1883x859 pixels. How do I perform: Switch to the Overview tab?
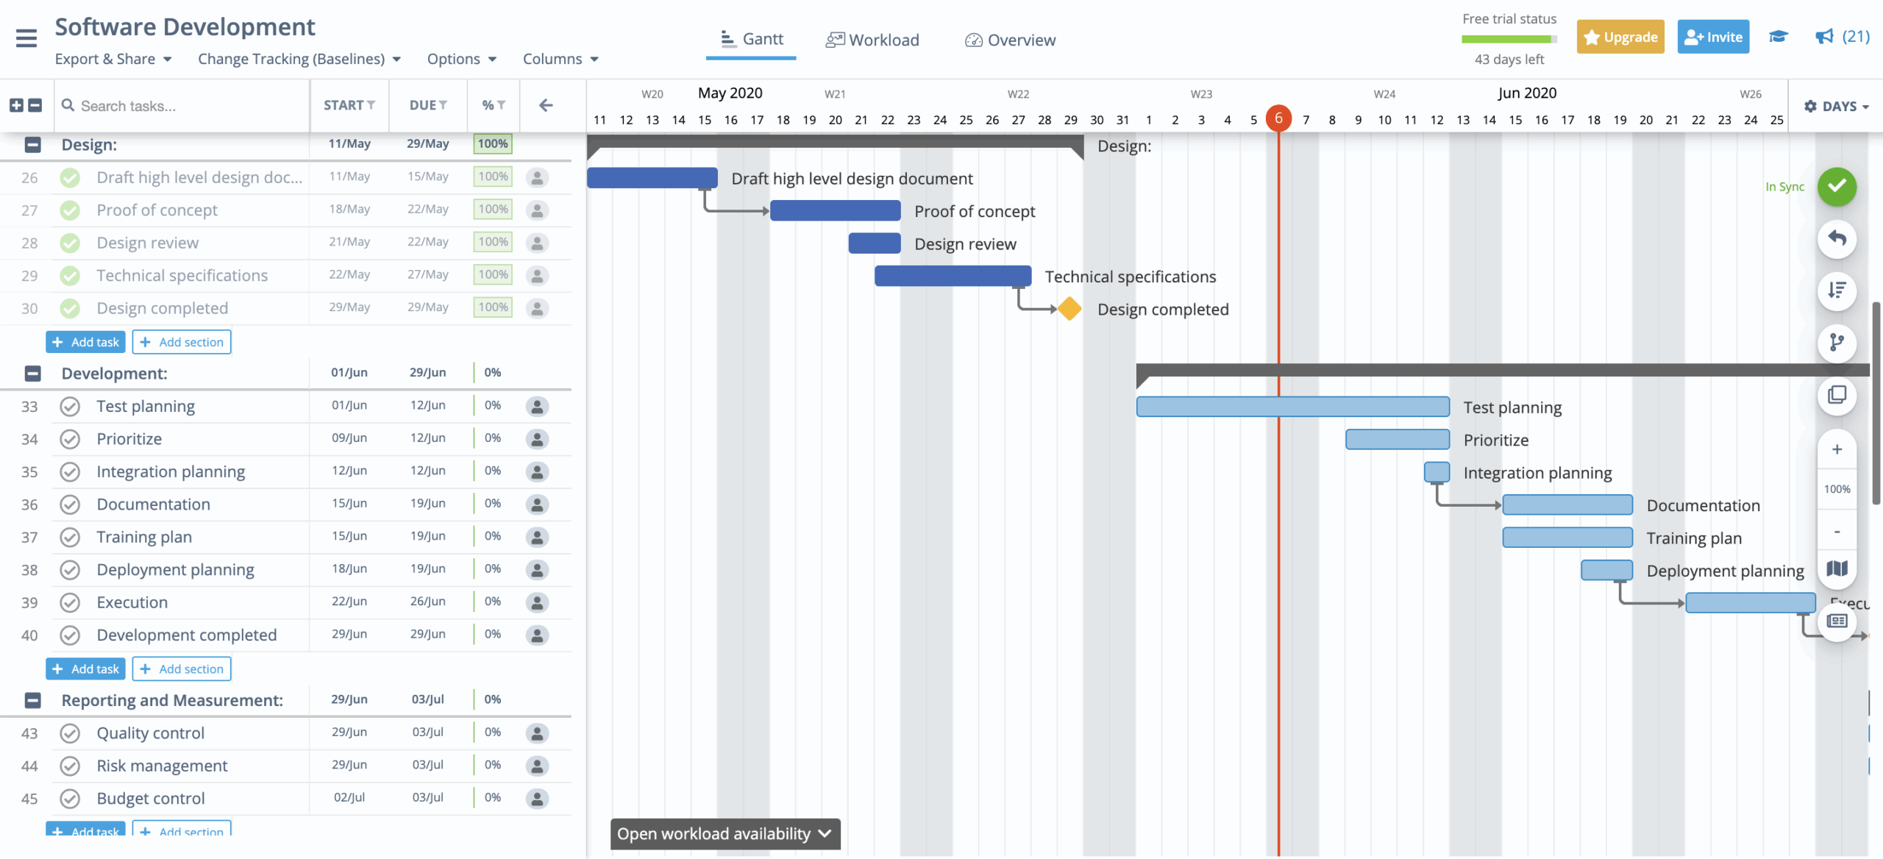point(1010,40)
